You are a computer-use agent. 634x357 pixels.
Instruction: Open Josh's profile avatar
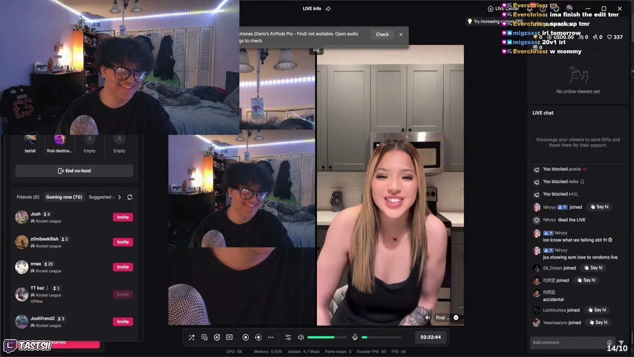[x=22, y=217]
